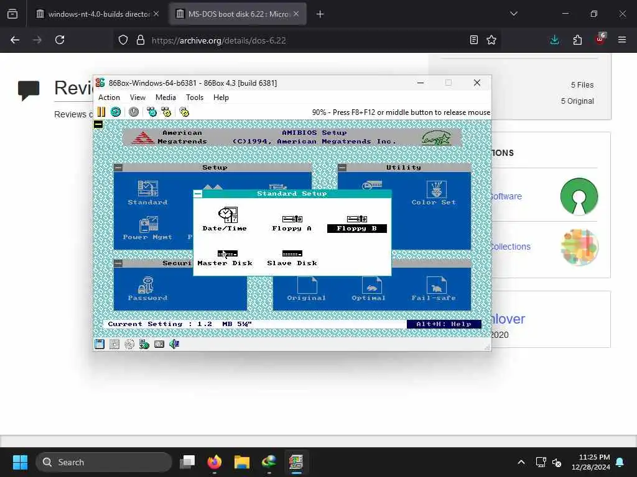
Task: Click the Standard Setup dialog control box
Action: [x=198, y=194]
